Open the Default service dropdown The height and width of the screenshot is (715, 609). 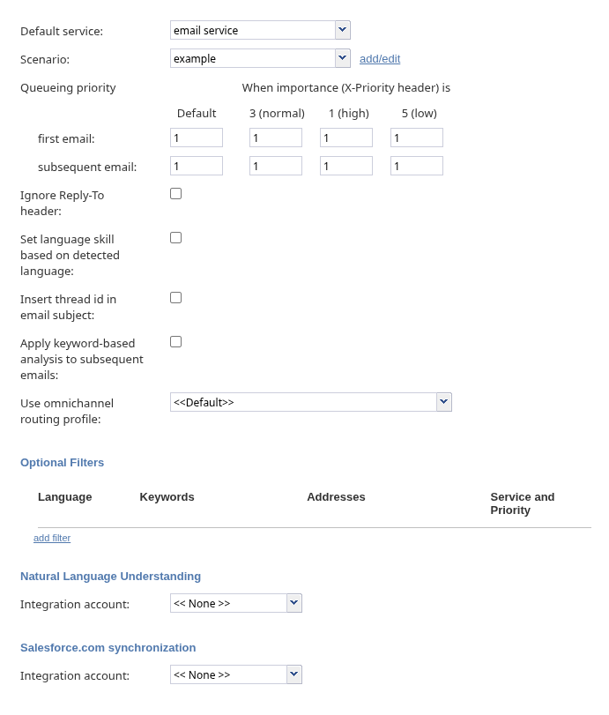260,31
